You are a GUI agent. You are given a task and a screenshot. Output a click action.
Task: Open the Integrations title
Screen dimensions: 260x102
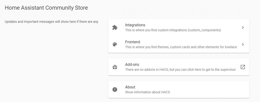click(135, 25)
